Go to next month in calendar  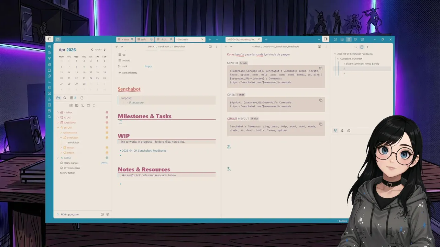click(105, 50)
